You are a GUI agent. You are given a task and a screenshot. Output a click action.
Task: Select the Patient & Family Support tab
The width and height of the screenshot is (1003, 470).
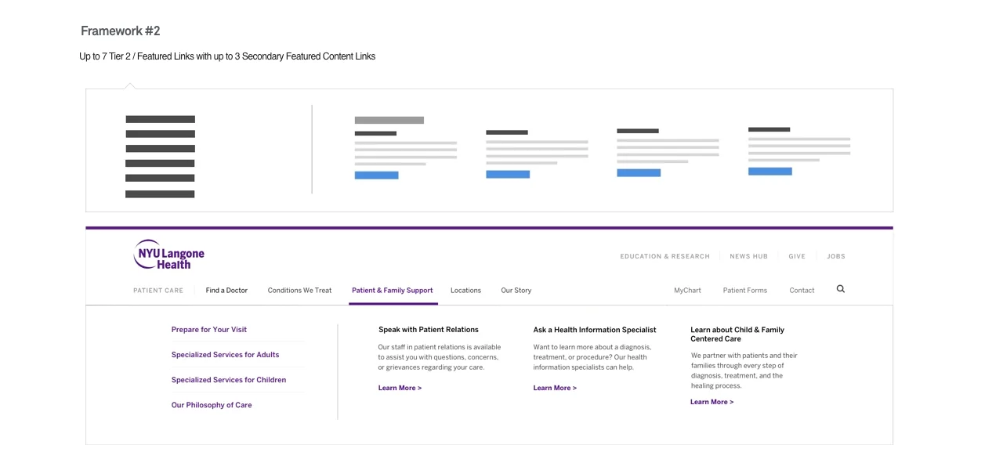tap(393, 291)
